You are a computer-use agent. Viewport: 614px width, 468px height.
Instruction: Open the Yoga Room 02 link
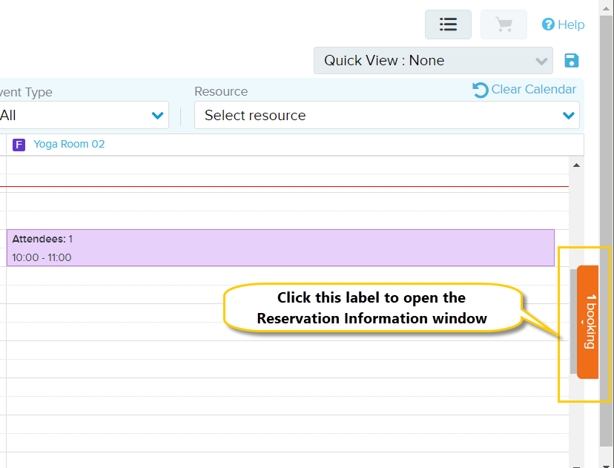point(69,145)
